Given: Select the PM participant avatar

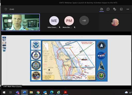Looking at the screenshot, I should coord(69,21).
